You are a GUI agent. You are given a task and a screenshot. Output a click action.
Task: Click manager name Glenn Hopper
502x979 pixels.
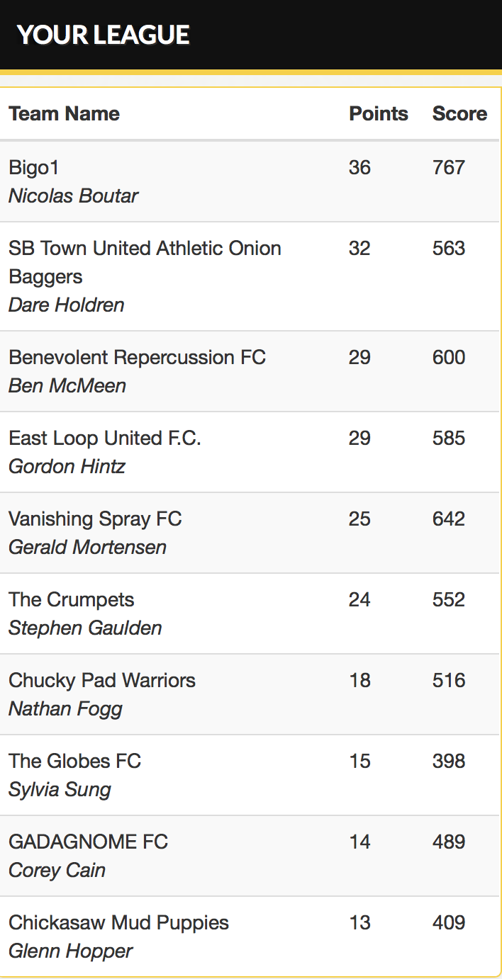pos(70,951)
